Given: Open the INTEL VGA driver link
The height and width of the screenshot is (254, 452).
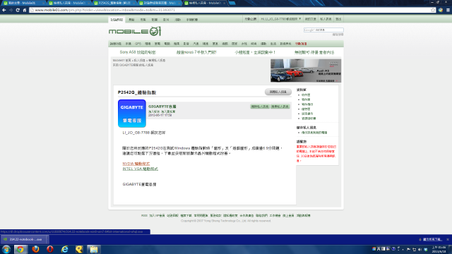Looking at the screenshot, I should click(140, 169).
